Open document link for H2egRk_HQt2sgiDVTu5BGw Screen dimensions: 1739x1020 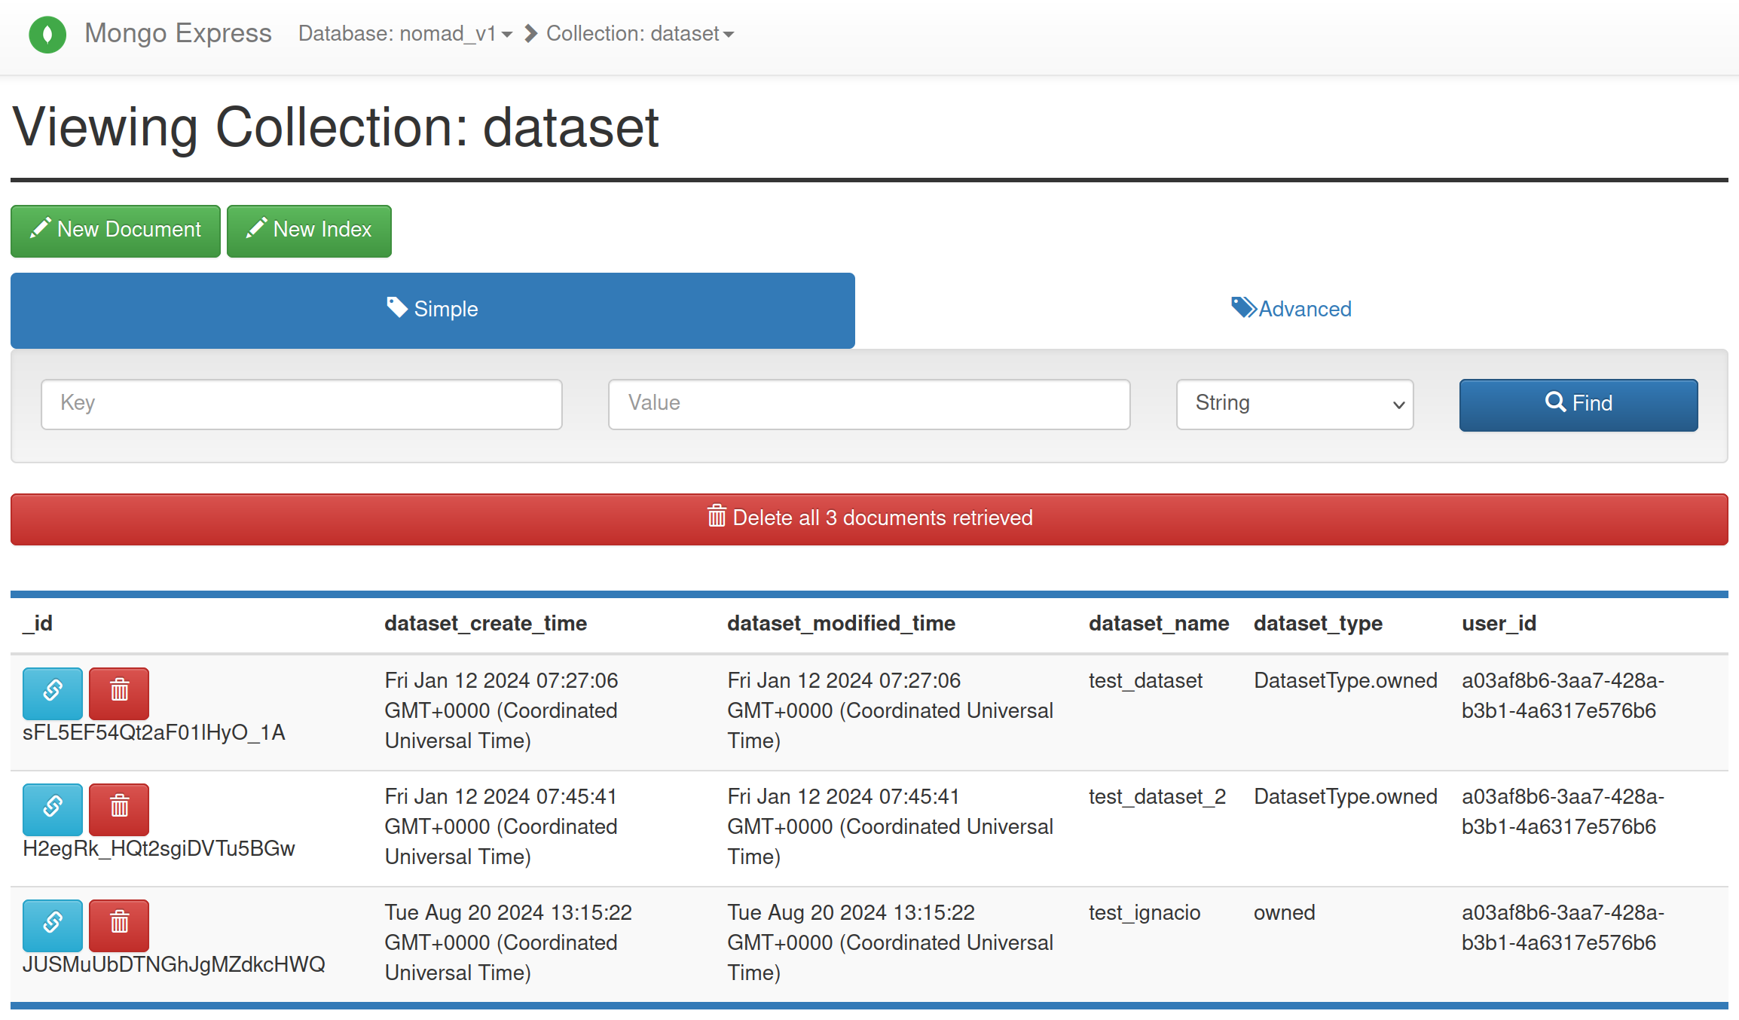(53, 809)
